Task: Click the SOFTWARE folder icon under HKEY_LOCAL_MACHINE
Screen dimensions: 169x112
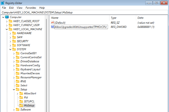Action: coord(14,45)
